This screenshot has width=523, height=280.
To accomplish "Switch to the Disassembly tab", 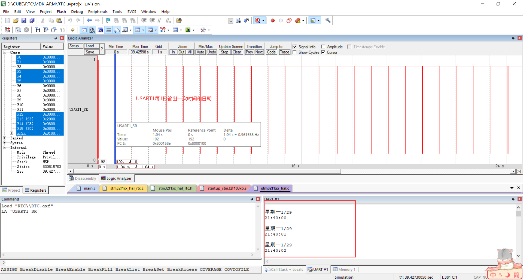I will (x=83, y=178).
